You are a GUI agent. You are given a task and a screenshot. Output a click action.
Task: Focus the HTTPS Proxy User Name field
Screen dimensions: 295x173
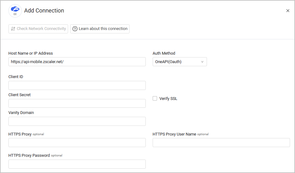click(x=221, y=143)
